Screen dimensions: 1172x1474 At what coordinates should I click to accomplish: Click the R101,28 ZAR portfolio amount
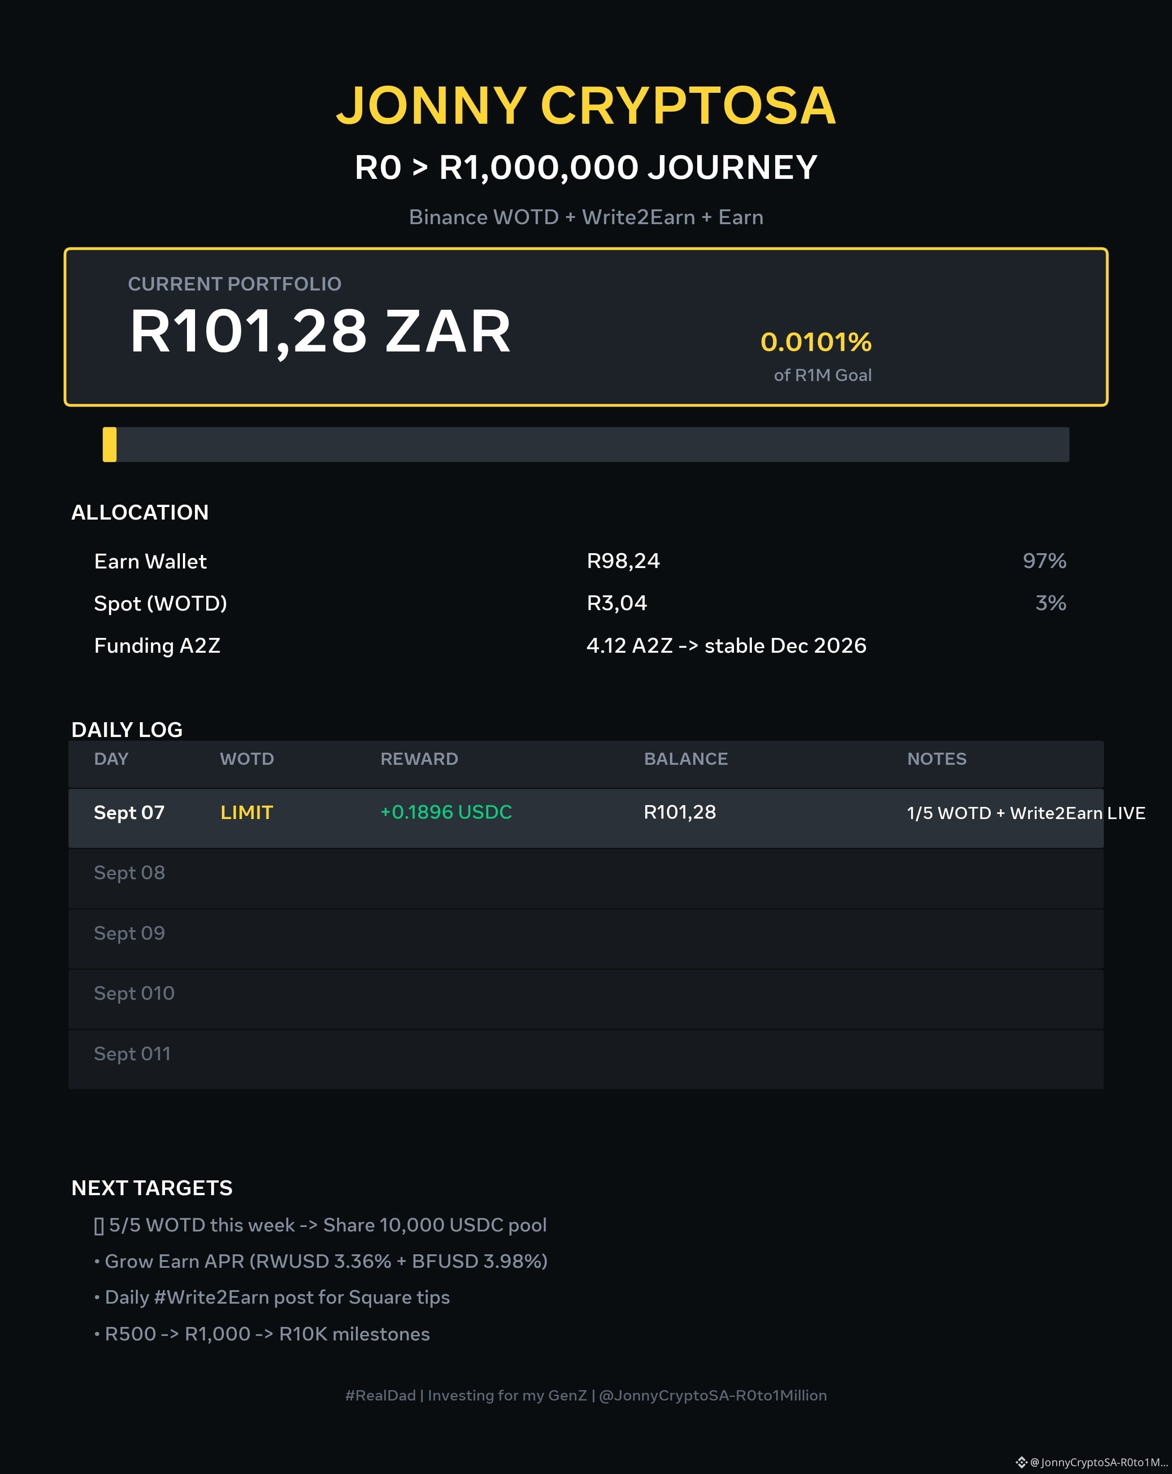click(x=320, y=332)
